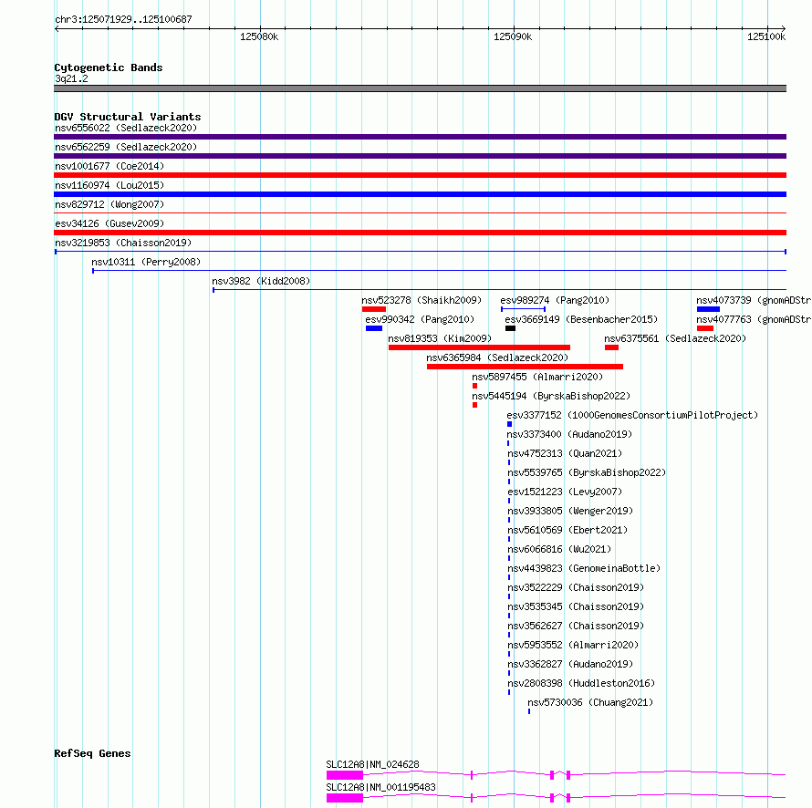Viewport: 812px width, 808px height.
Task: Open variant nsv829712 (Wong2007) label
Action: (109, 204)
